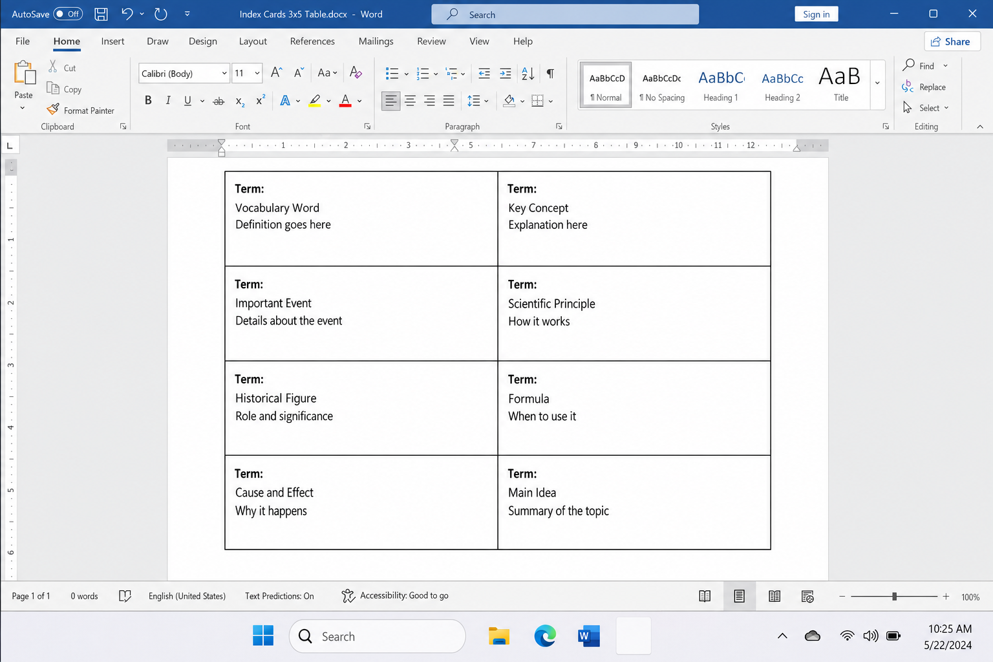Expand the Styles gallery arrow

[x=877, y=83]
